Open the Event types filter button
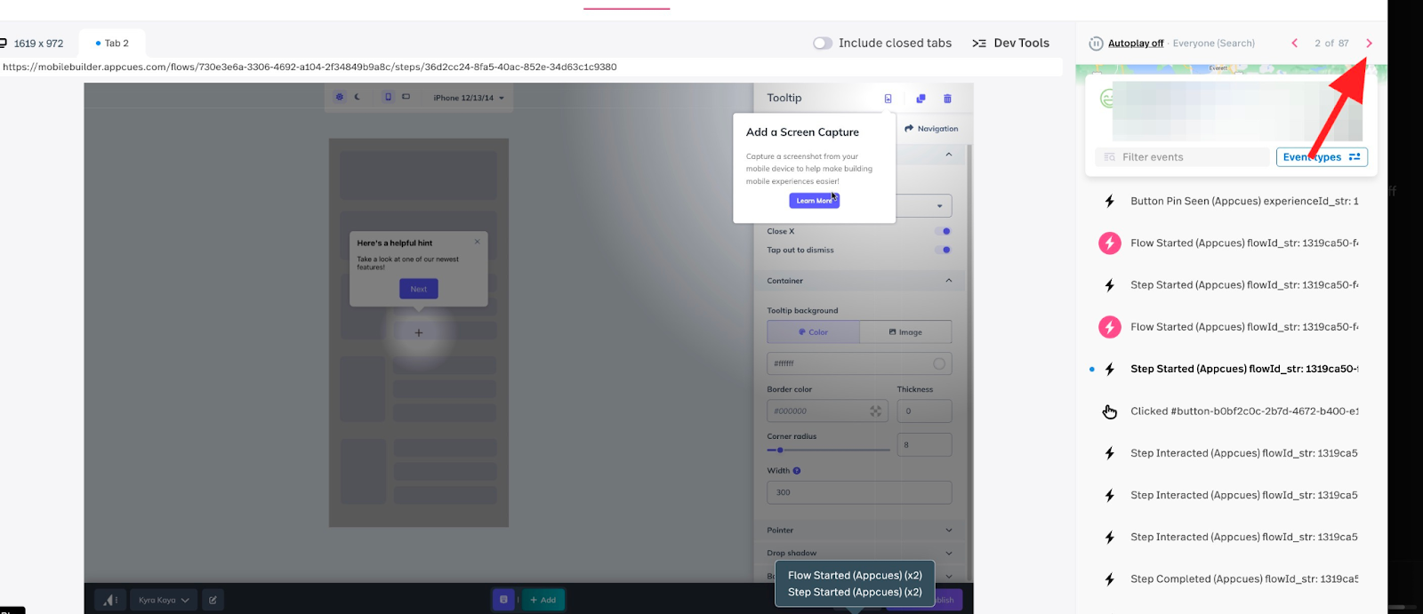The height and width of the screenshot is (614, 1423). [1322, 157]
